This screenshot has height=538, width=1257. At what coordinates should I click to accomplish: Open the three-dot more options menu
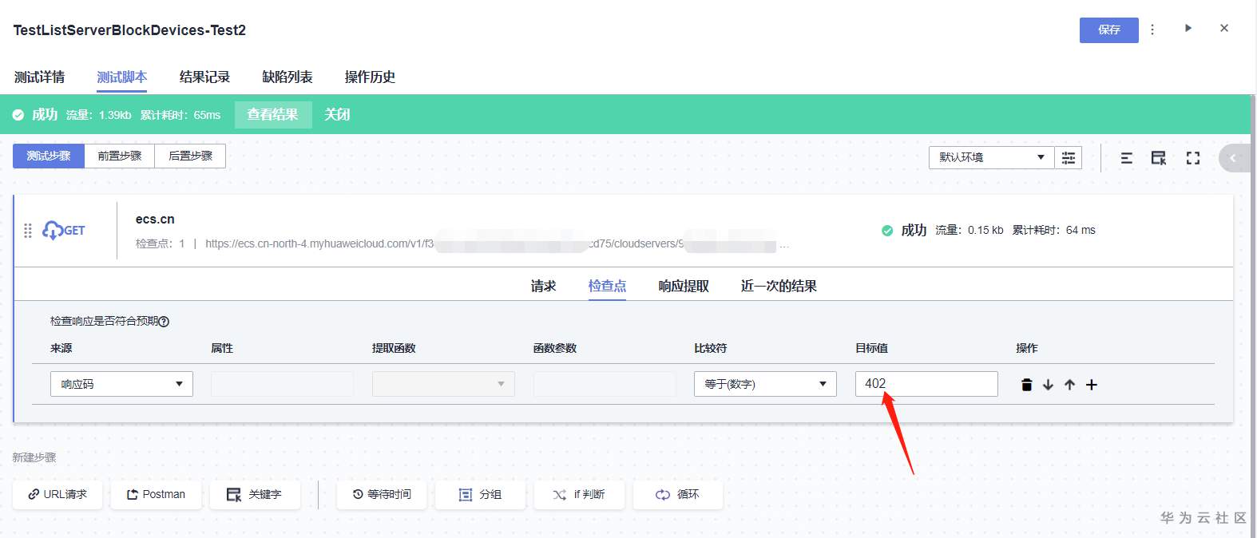click(1152, 30)
